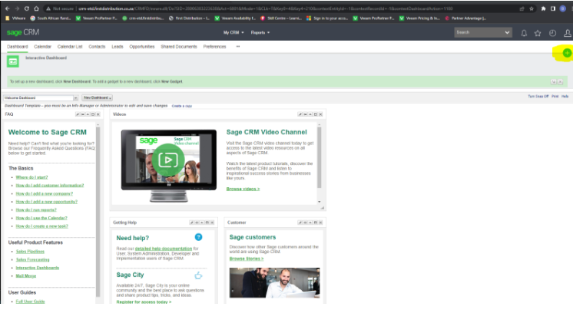The image size is (573, 310).
Task: Maximize the Videos gadget
Action: coord(316,114)
